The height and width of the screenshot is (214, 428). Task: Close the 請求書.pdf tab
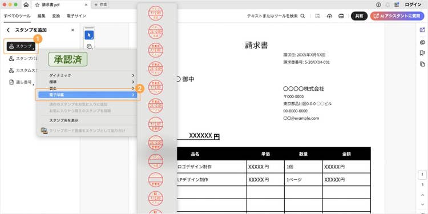click(86, 5)
